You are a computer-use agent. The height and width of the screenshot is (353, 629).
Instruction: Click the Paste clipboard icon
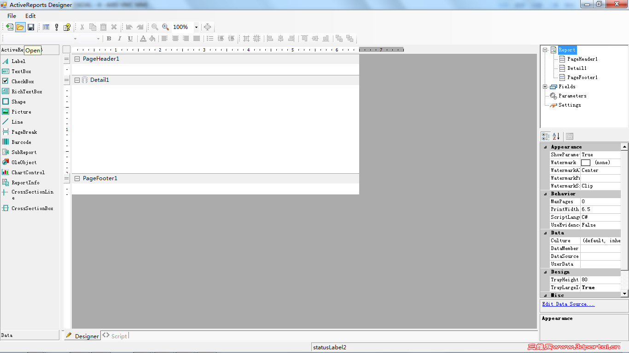click(103, 27)
